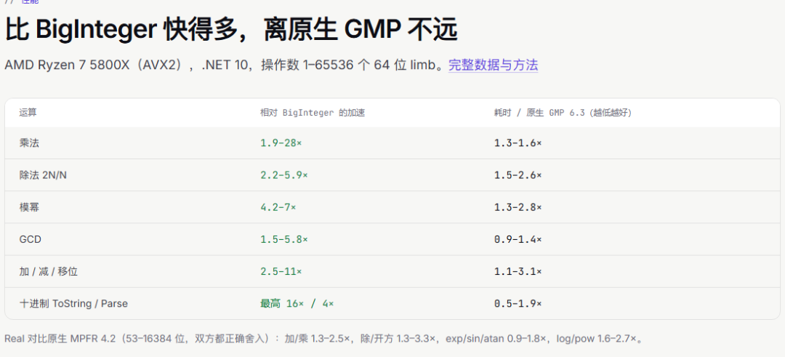This screenshot has height=357, width=785.
Task: Select the 乘法 row label
Action: pyautogui.click(x=29, y=143)
